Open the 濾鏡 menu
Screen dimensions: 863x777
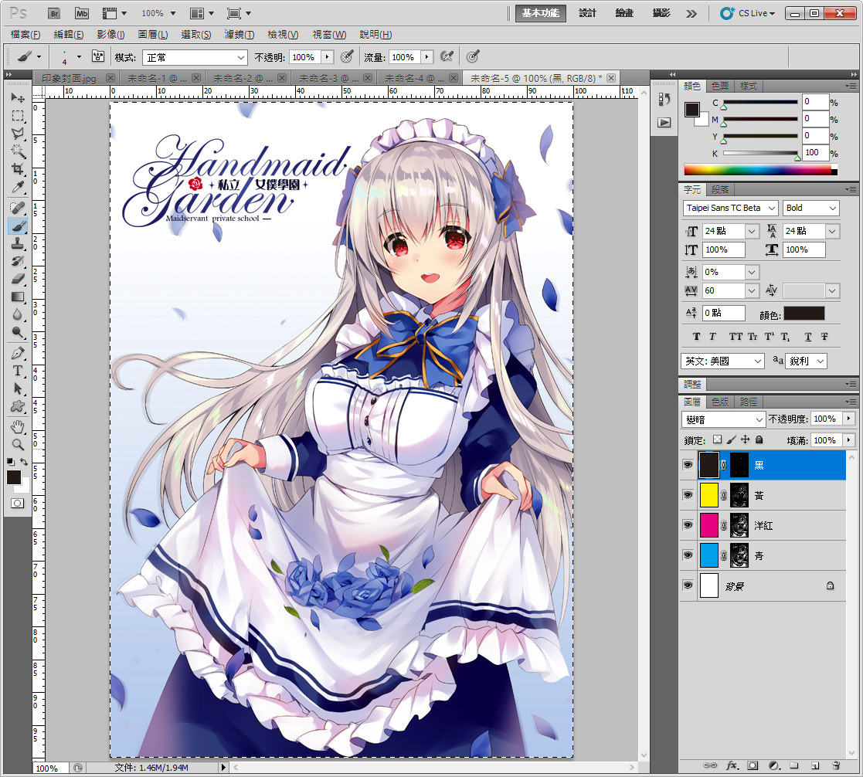click(240, 35)
